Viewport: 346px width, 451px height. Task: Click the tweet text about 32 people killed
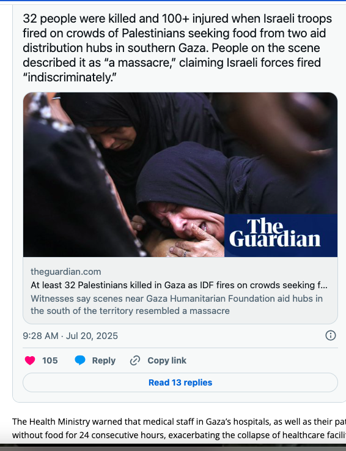click(x=177, y=48)
